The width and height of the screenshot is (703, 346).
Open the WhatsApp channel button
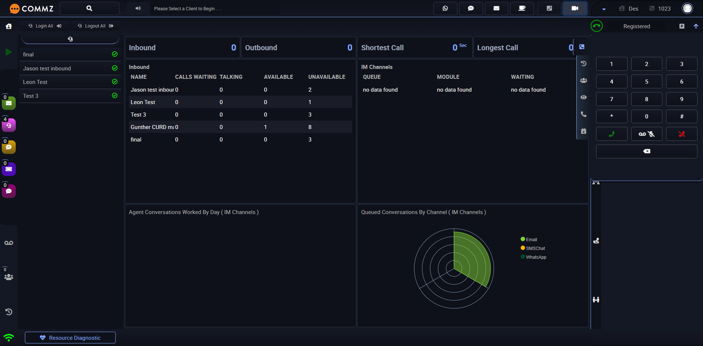(x=445, y=8)
